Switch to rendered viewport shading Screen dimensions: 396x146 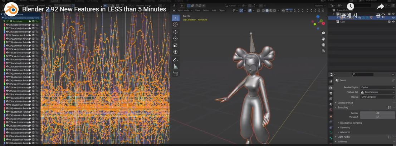coord(274,10)
